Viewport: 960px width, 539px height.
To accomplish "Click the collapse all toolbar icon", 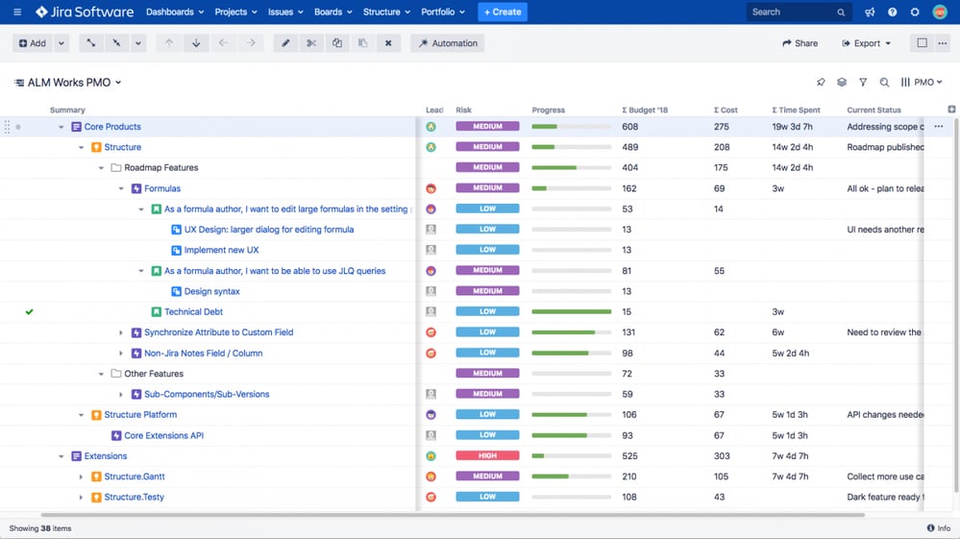I will [x=116, y=43].
